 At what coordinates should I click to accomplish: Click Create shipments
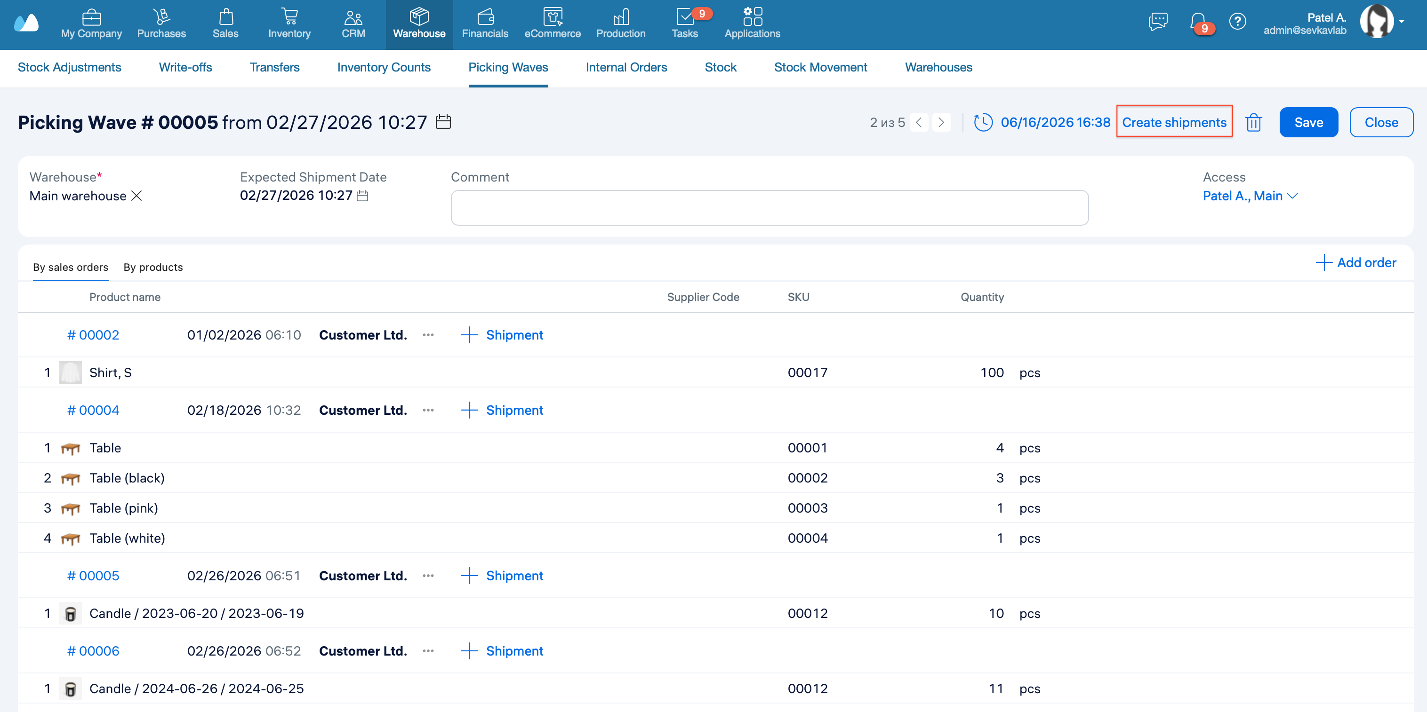click(x=1174, y=122)
